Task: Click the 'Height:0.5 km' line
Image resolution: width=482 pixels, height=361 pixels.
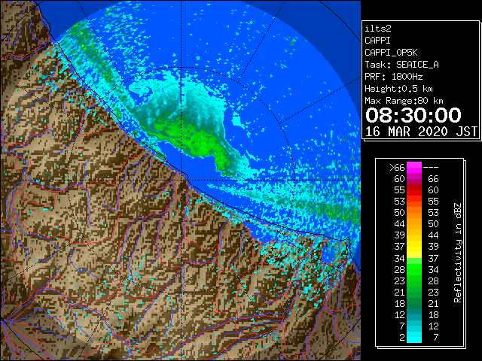Action: 398,89
